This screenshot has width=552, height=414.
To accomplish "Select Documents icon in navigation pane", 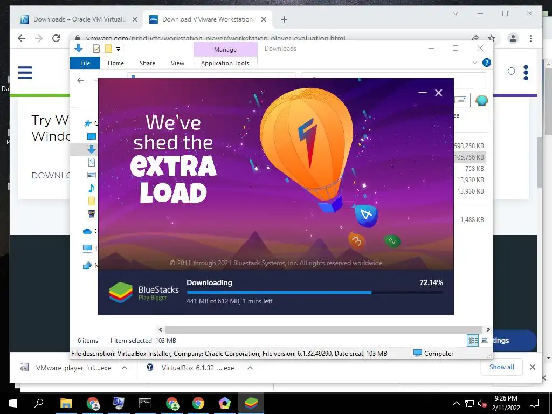I will point(92,162).
